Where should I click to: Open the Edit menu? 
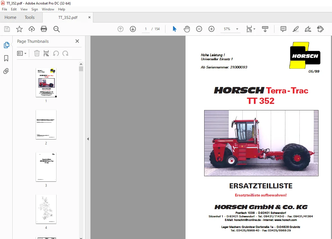[x=14, y=9]
